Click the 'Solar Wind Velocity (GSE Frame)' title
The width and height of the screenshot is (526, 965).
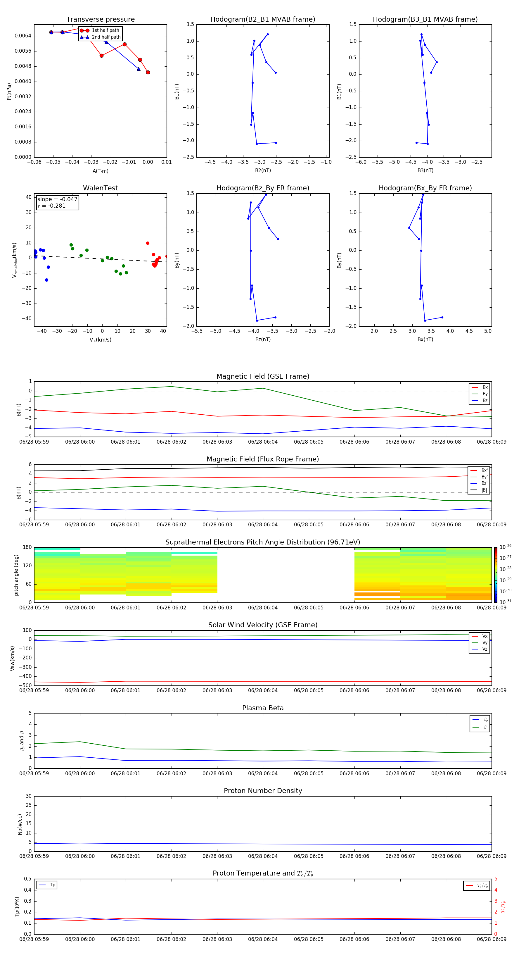(x=263, y=625)
